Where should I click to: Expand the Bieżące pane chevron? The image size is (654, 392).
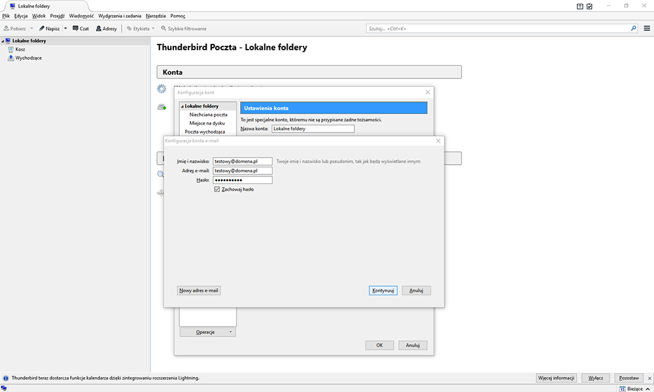[647, 389]
